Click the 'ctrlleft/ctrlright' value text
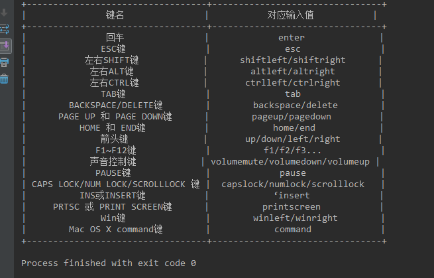The image size is (434, 278). pyautogui.click(x=293, y=82)
